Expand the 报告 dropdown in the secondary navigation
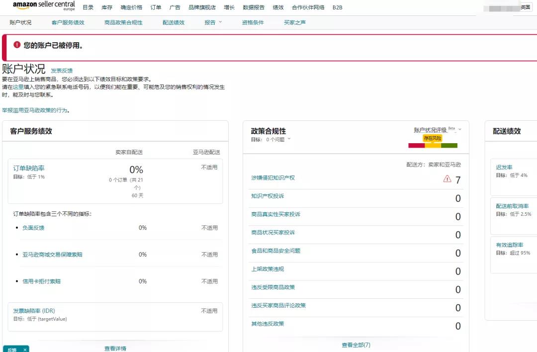This screenshot has width=537, height=352. click(213, 22)
